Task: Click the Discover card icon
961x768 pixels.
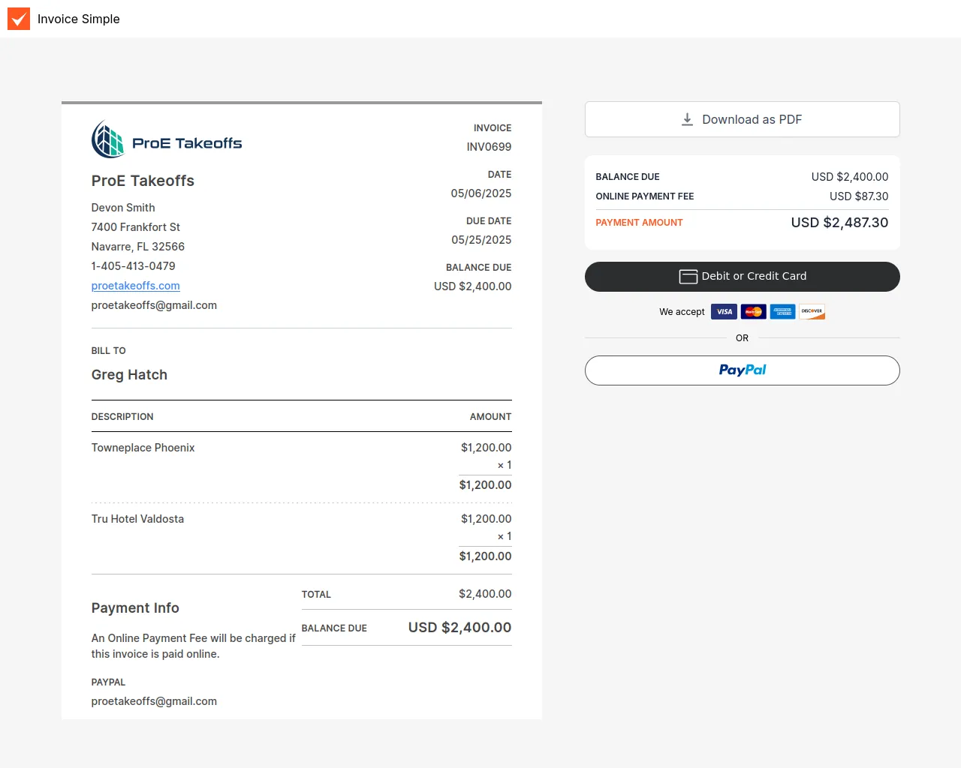Action: coord(812,312)
